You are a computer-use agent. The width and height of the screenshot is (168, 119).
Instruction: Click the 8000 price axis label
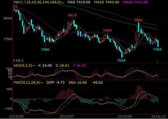pos(8,18)
